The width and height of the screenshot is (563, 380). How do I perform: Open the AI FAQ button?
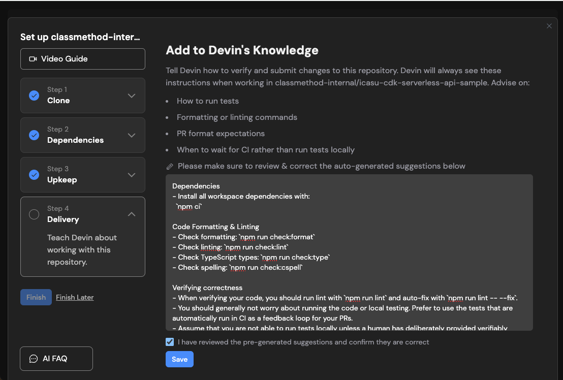[x=56, y=359]
